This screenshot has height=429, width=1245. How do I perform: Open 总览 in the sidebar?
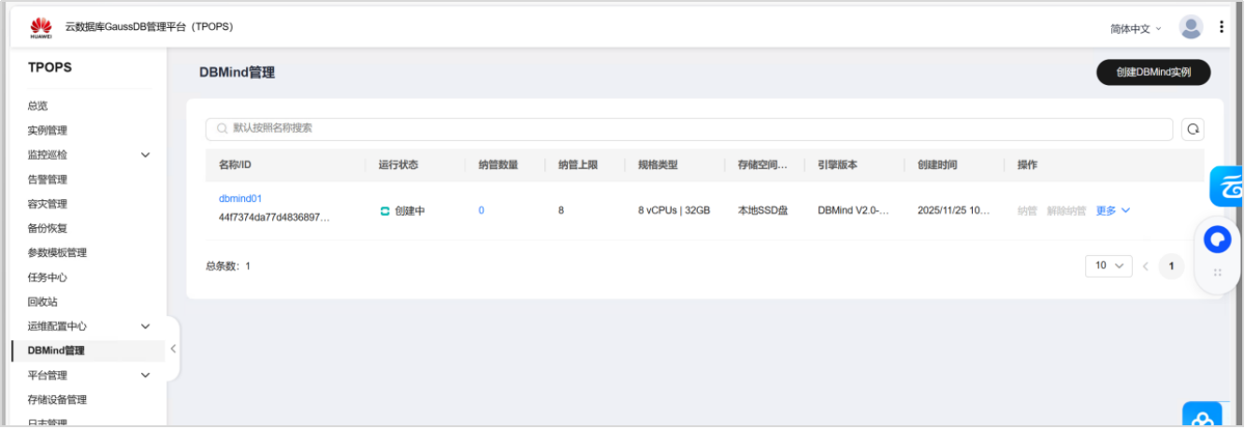tap(37, 107)
